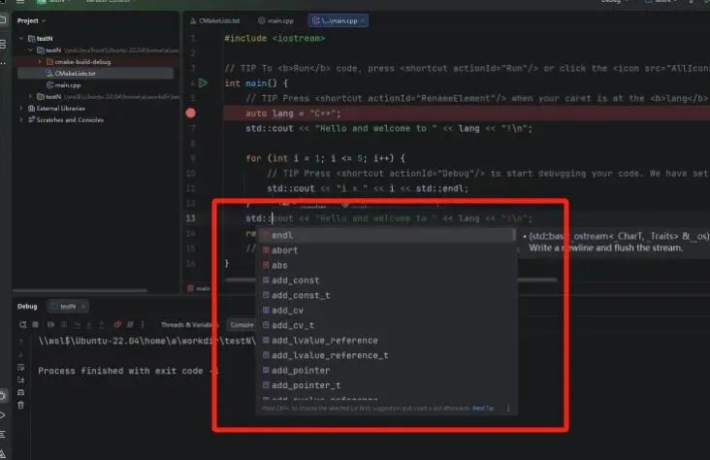Image resolution: width=710 pixels, height=460 pixels.
Task: Click the completion list scrollbar
Action: pos(513,234)
